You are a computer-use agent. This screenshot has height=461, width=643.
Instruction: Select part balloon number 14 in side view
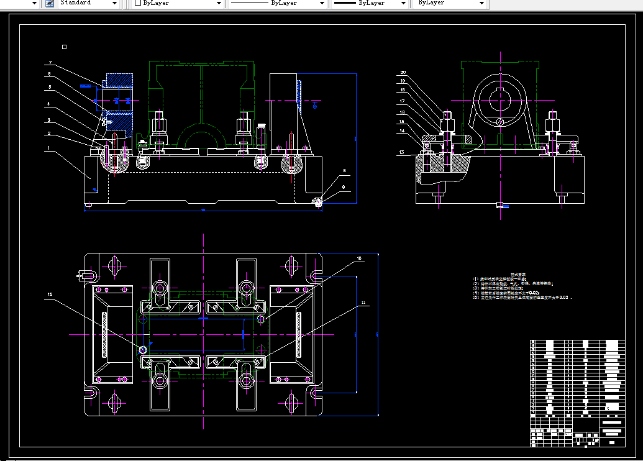403,131
